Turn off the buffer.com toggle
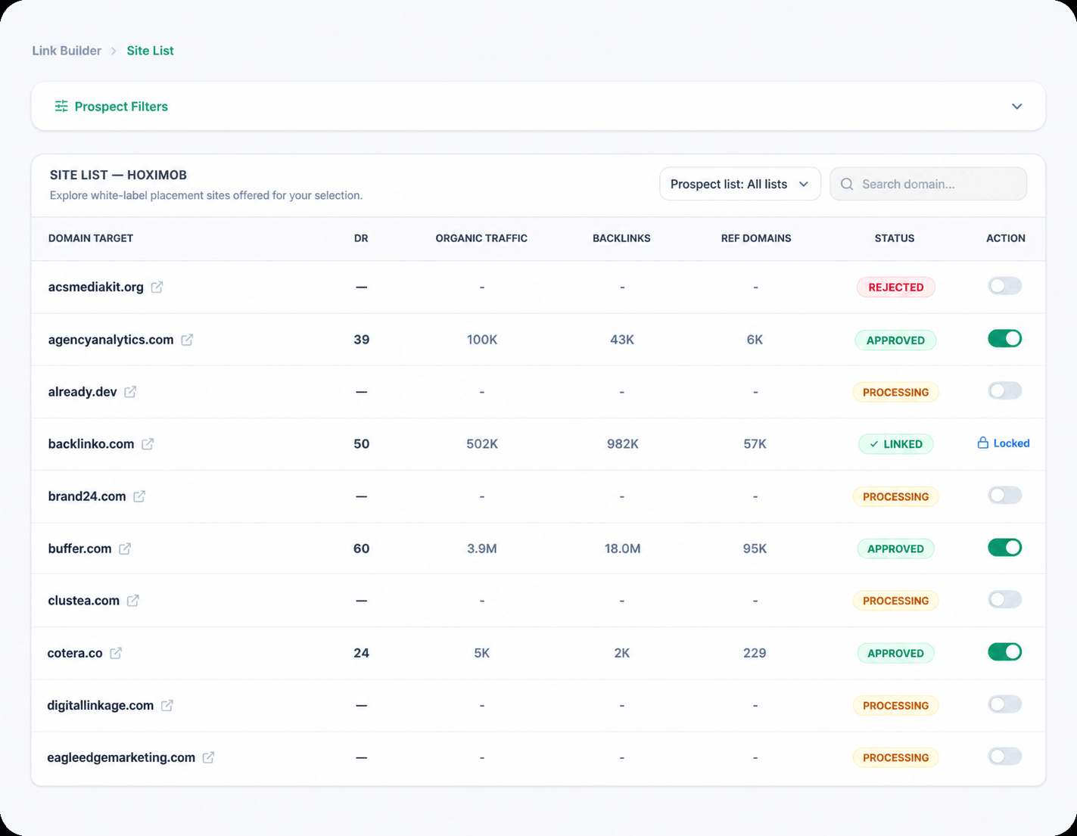 pos(1004,547)
